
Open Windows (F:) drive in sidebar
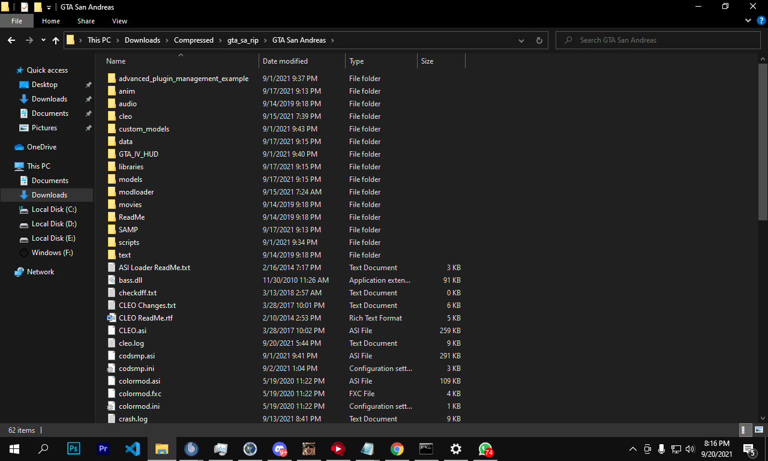coord(52,253)
